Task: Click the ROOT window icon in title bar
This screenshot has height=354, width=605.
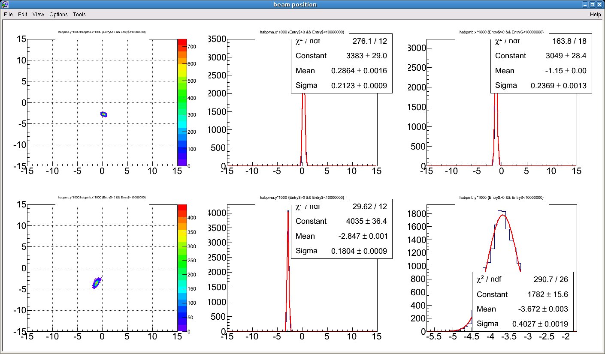Action: pyautogui.click(x=4, y=4)
